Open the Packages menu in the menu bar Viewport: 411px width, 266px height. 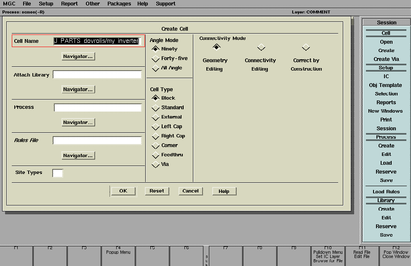point(119,4)
